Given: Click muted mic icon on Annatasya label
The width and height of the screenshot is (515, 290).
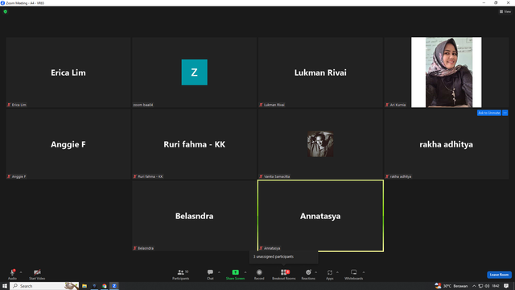Looking at the screenshot, I should click(261, 248).
